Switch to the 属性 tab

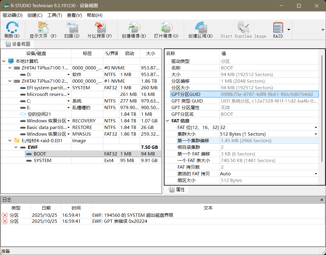click(177, 189)
